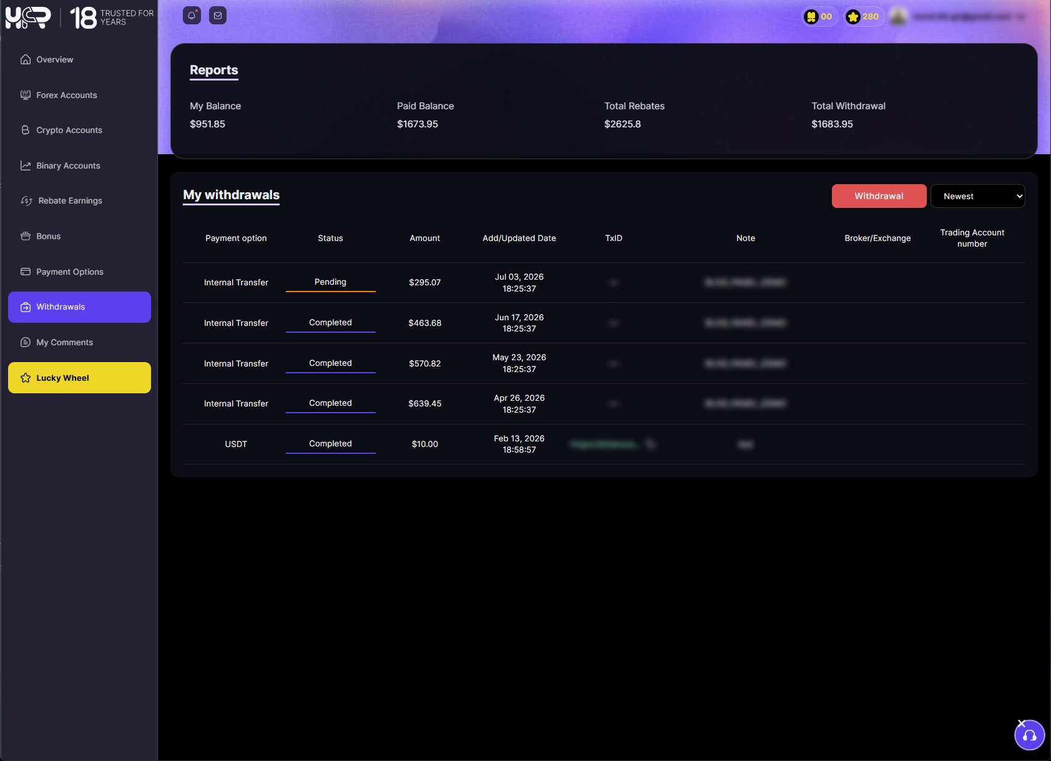Click the Status column header
The width and height of the screenshot is (1051, 761).
pos(330,238)
